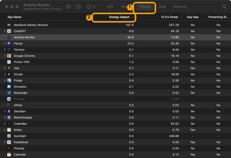
Task: Click the Excalidraw app icon
Action: 9,142
